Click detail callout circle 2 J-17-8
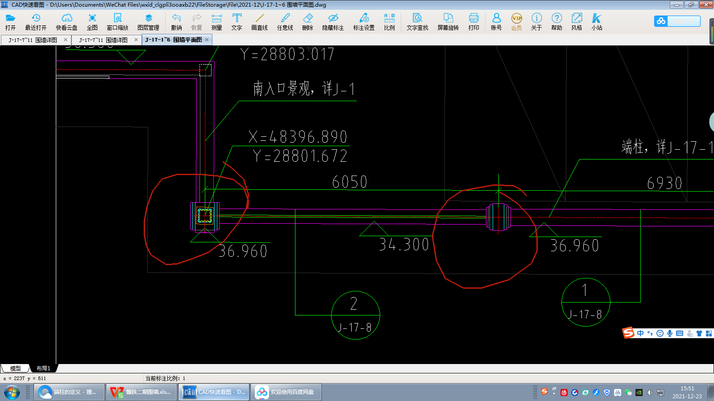Image resolution: width=714 pixels, height=401 pixels. [x=356, y=315]
